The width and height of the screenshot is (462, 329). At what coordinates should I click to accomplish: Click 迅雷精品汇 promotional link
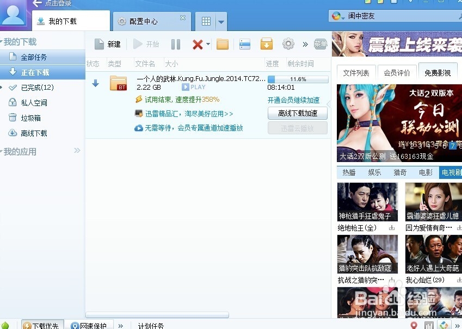[x=189, y=114]
